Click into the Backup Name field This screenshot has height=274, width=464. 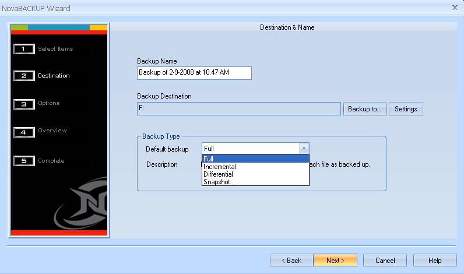194,73
